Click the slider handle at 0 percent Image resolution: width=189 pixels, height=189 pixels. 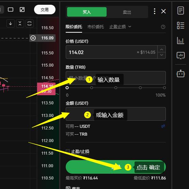pos(67,88)
